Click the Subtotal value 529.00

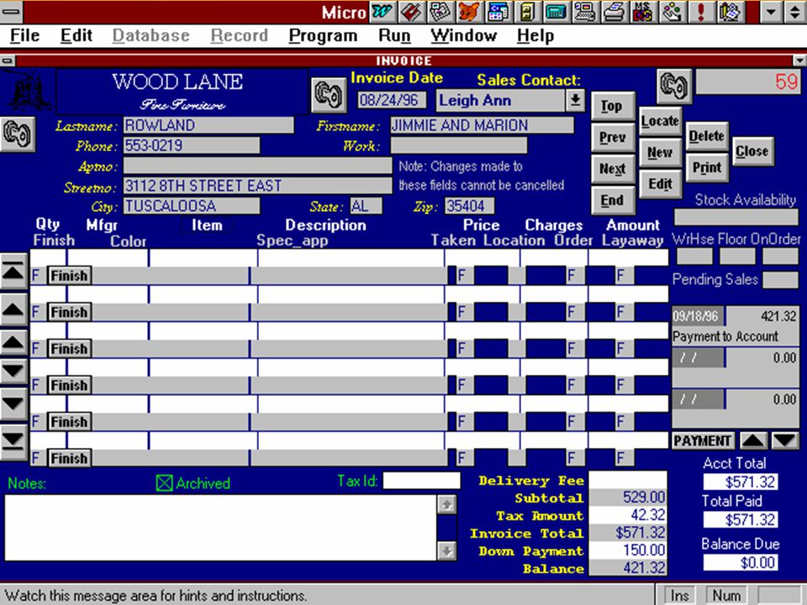pyautogui.click(x=628, y=497)
